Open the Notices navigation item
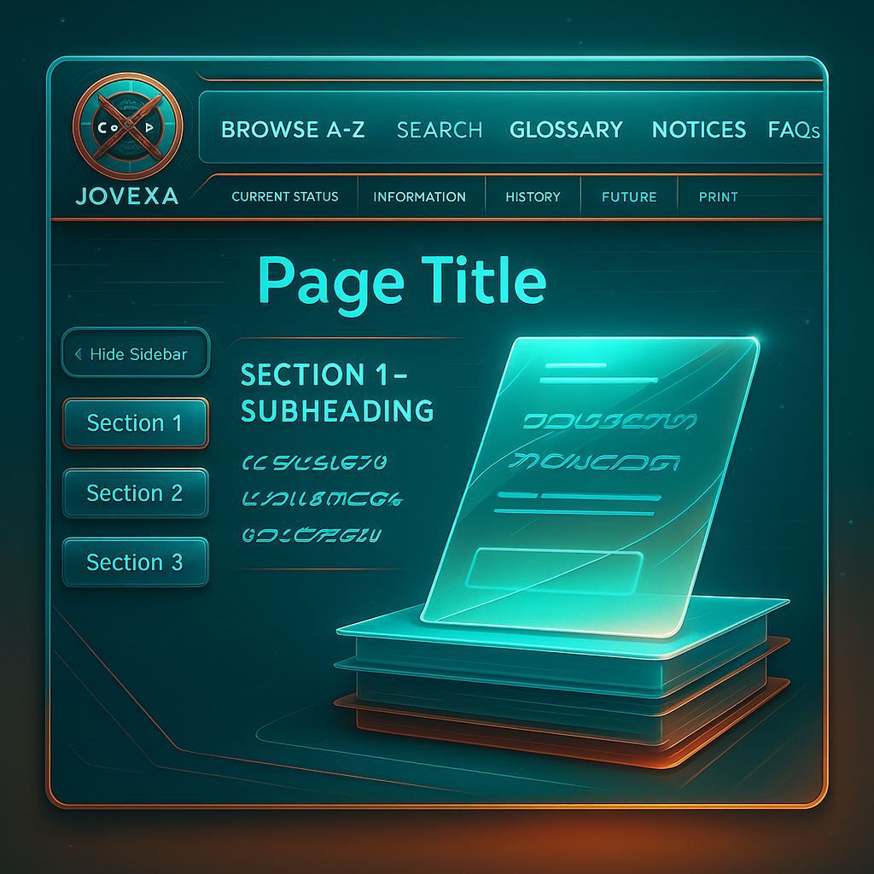Viewport: 874px width, 874px height. click(698, 130)
